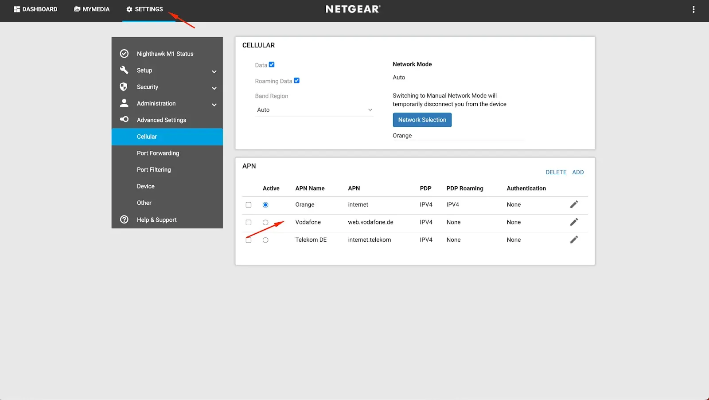The height and width of the screenshot is (400, 709).
Task: Click the APN Name column header
Action: pyautogui.click(x=310, y=188)
